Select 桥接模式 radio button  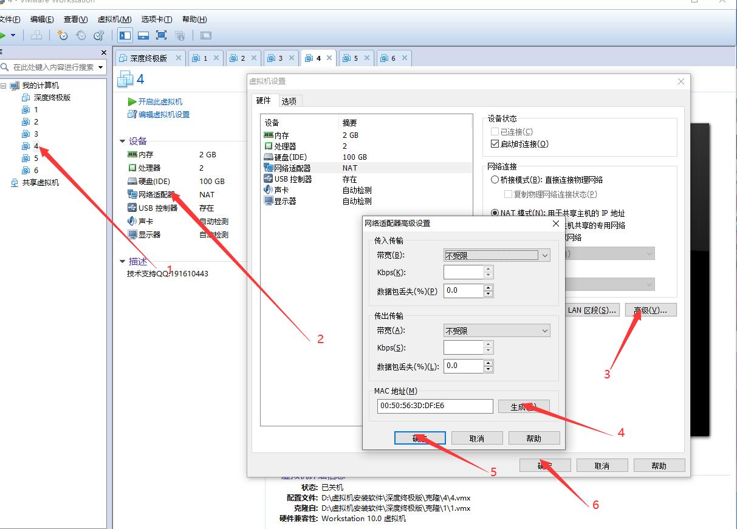click(495, 180)
